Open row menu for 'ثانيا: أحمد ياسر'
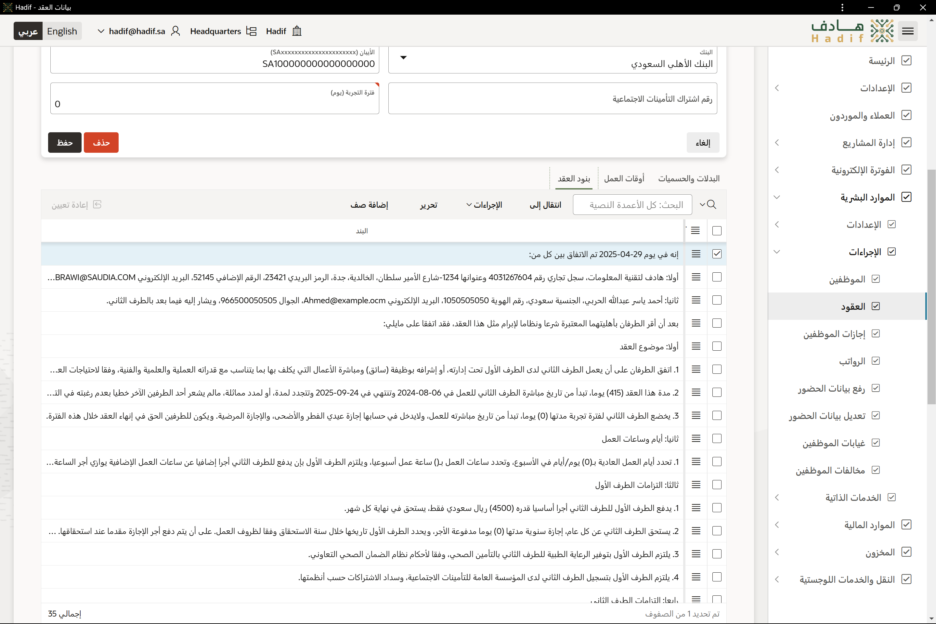Viewport: 936px width, 624px height. (x=696, y=300)
